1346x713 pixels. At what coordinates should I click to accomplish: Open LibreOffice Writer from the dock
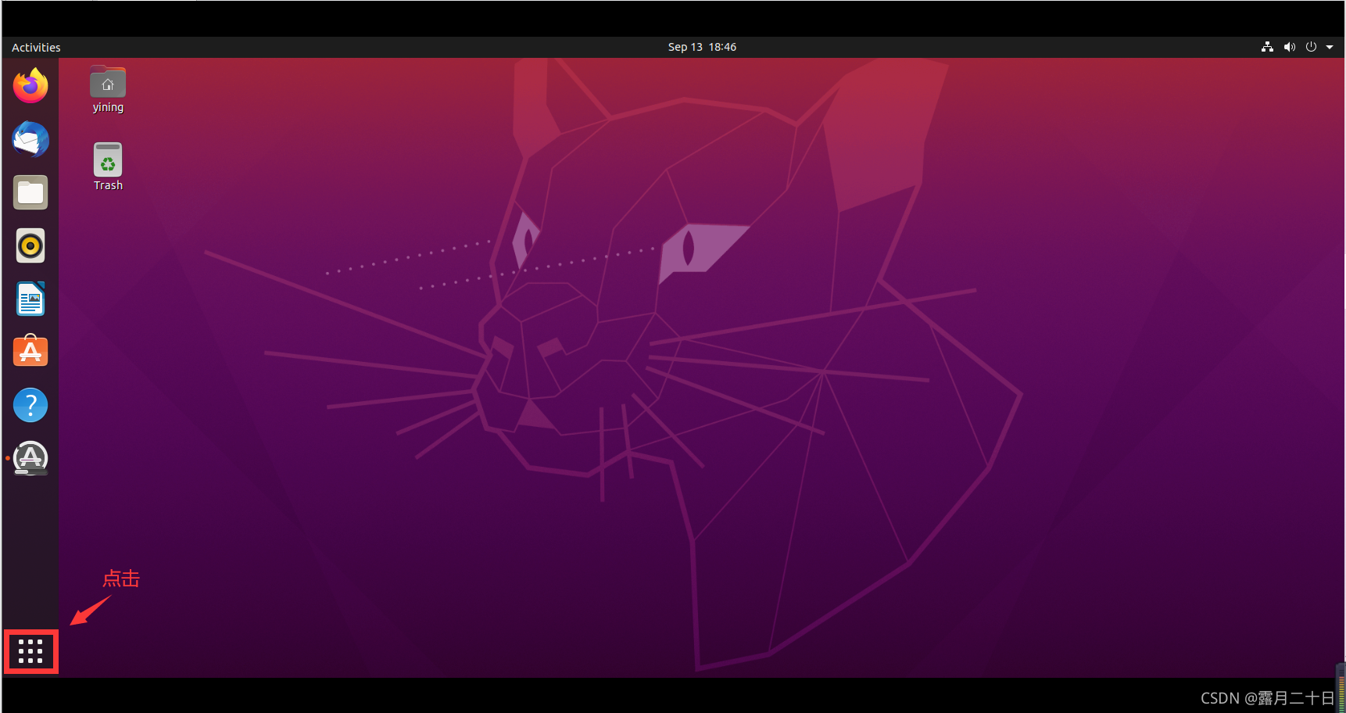[30, 299]
